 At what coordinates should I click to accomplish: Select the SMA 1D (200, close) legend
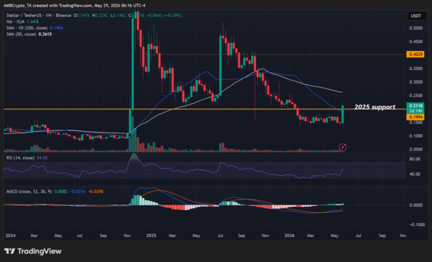pyautogui.click(x=27, y=28)
